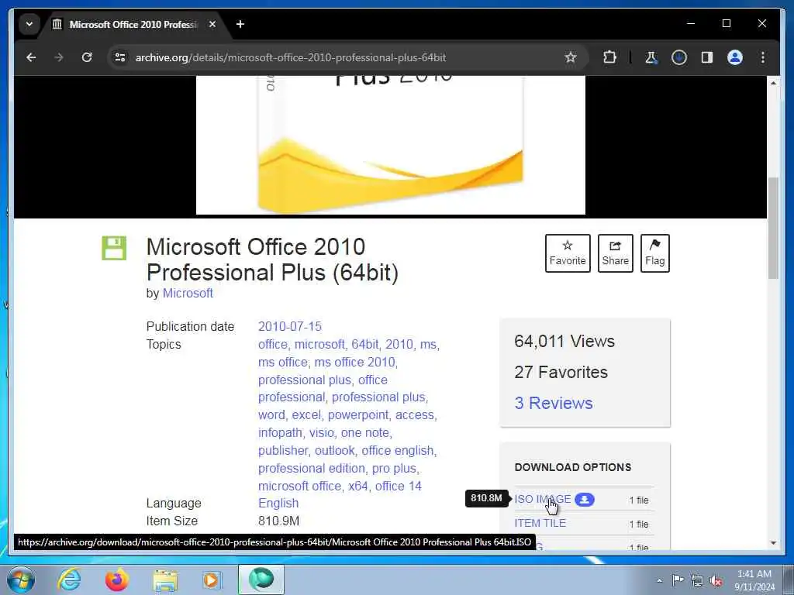The width and height of the screenshot is (794, 595).
Task: Open the Microsoft creator link
Action: click(x=188, y=294)
